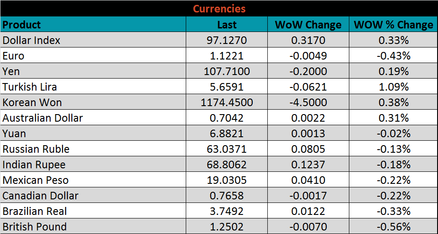Select the Yen product cell

coord(11,71)
